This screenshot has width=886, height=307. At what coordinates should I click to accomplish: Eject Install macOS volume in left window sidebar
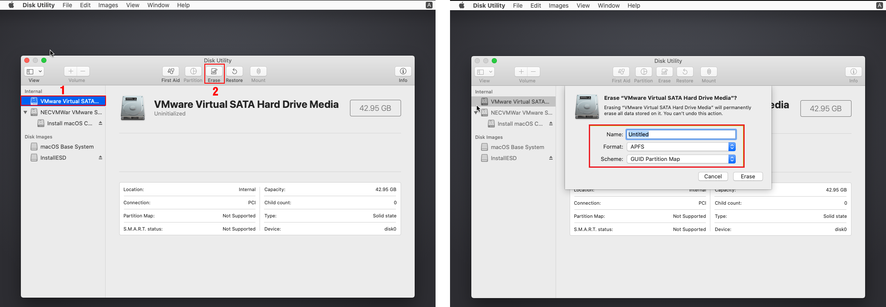click(x=100, y=123)
